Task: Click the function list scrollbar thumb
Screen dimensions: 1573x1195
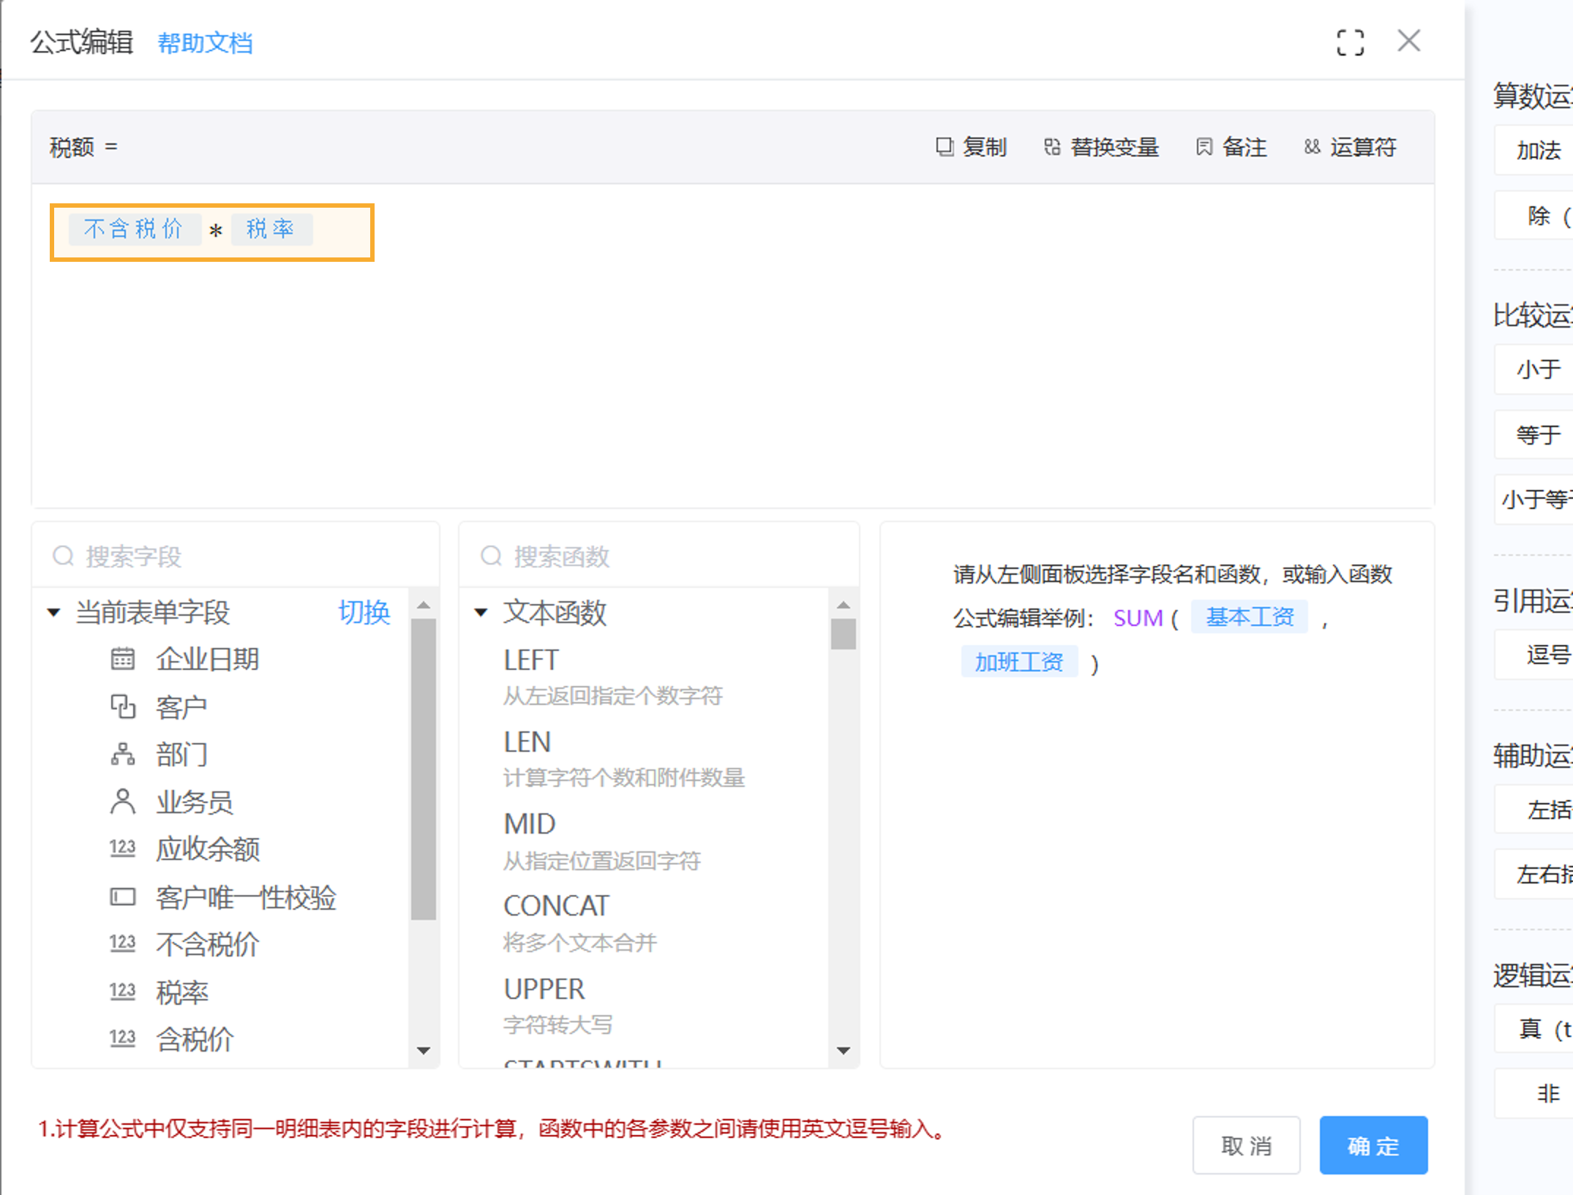Action: pos(844,634)
